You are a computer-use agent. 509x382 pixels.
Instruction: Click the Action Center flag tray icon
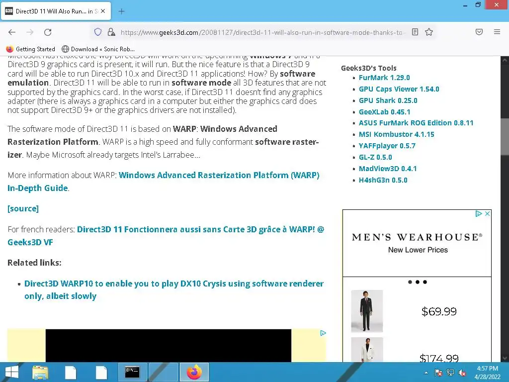(x=438, y=373)
